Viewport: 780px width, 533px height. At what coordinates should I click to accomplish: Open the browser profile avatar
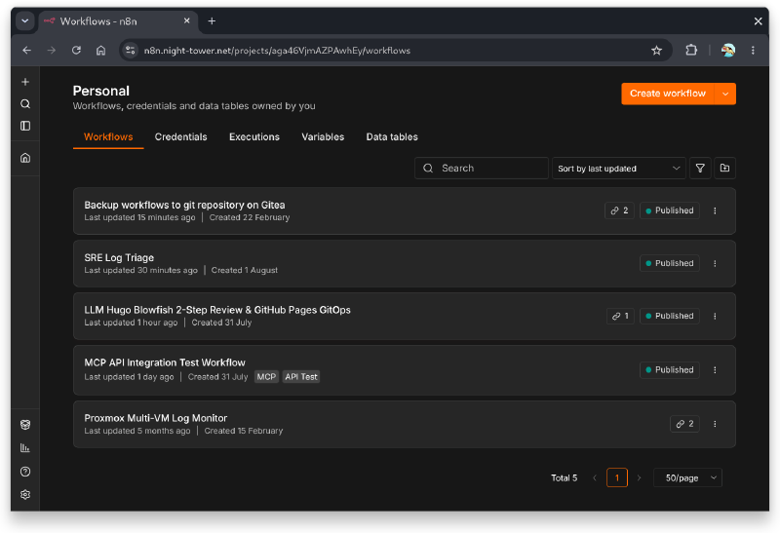[728, 51]
